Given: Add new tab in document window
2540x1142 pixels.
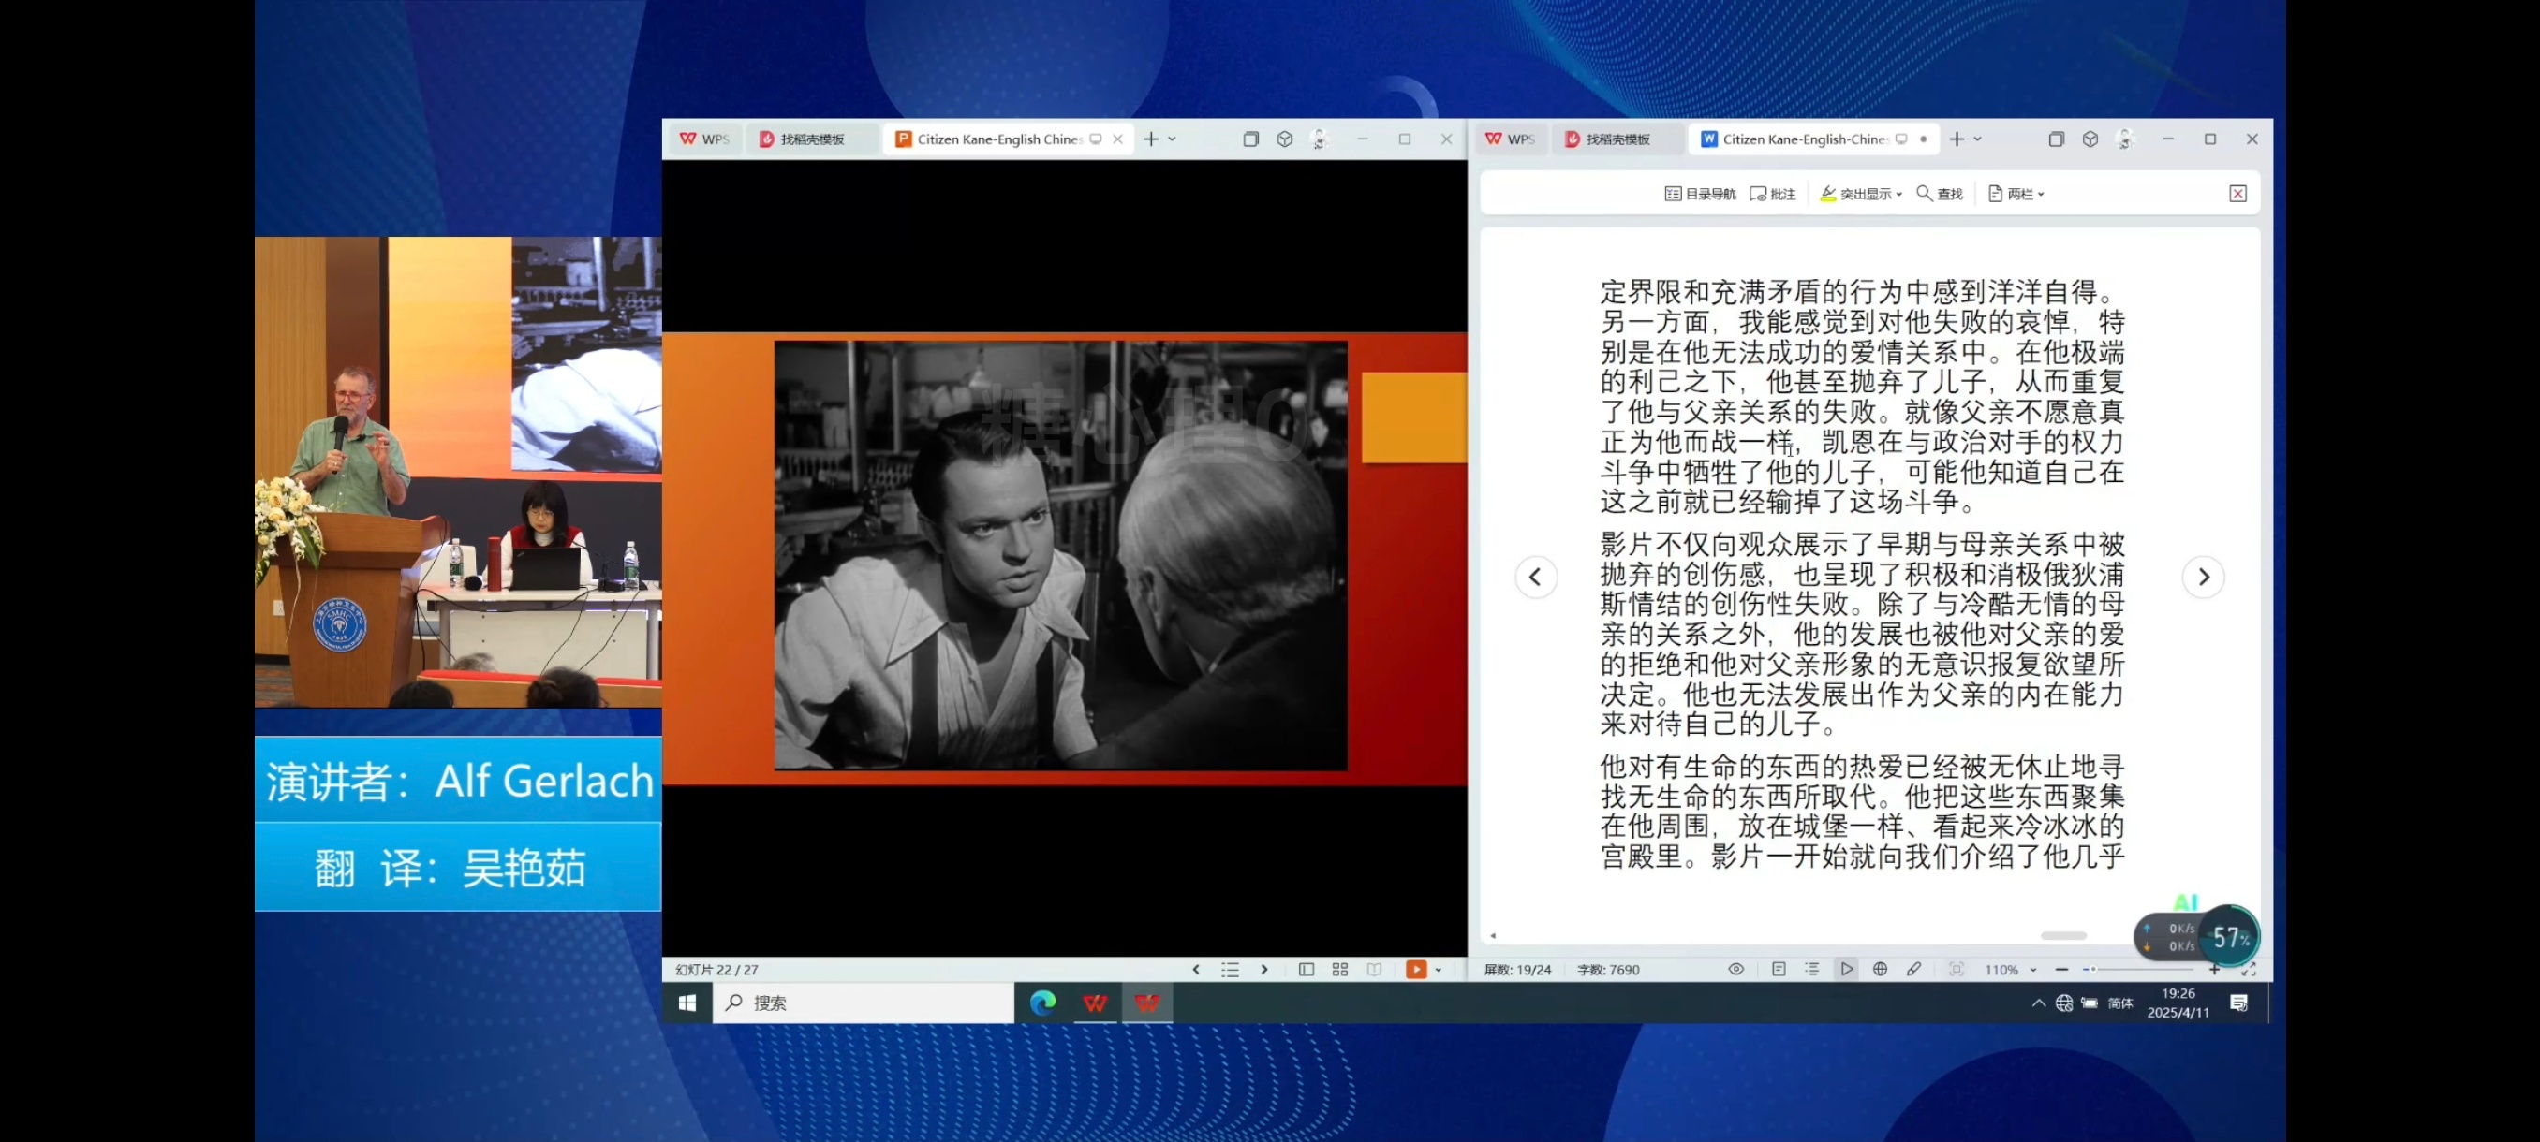Looking at the screenshot, I should click(x=1957, y=139).
